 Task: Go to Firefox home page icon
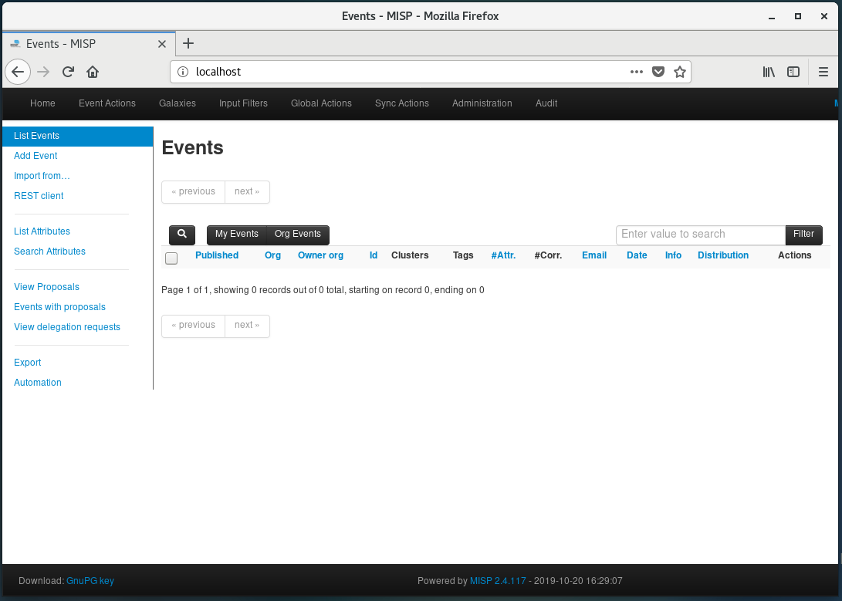point(93,72)
